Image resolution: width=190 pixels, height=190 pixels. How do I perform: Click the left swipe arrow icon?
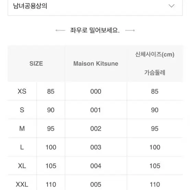tap(60, 30)
